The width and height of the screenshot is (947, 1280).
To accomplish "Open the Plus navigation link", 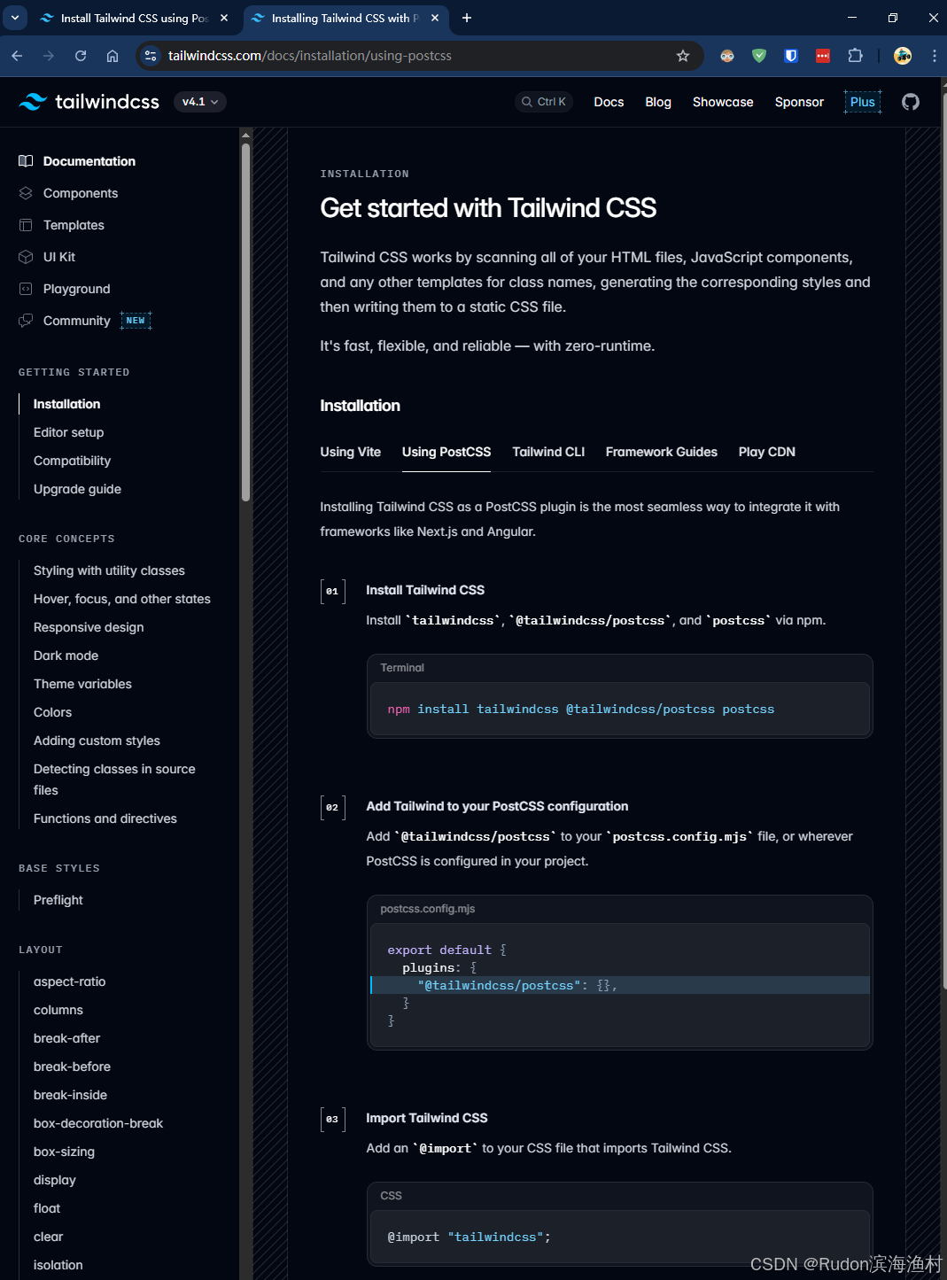I will [863, 102].
